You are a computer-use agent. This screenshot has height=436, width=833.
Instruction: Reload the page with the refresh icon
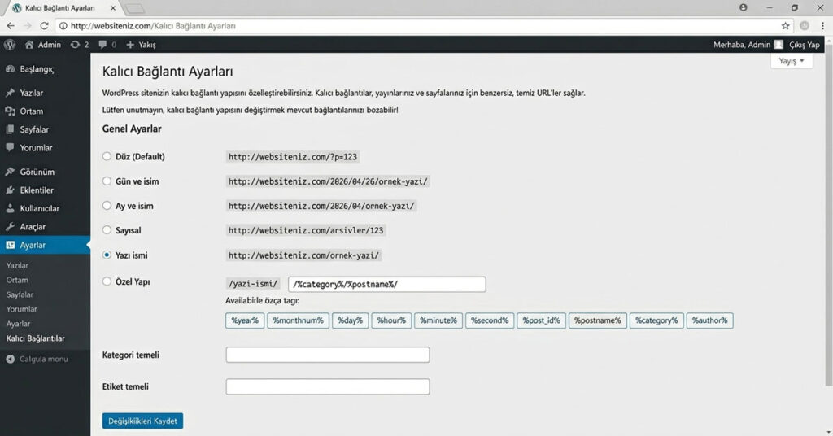(x=44, y=25)
